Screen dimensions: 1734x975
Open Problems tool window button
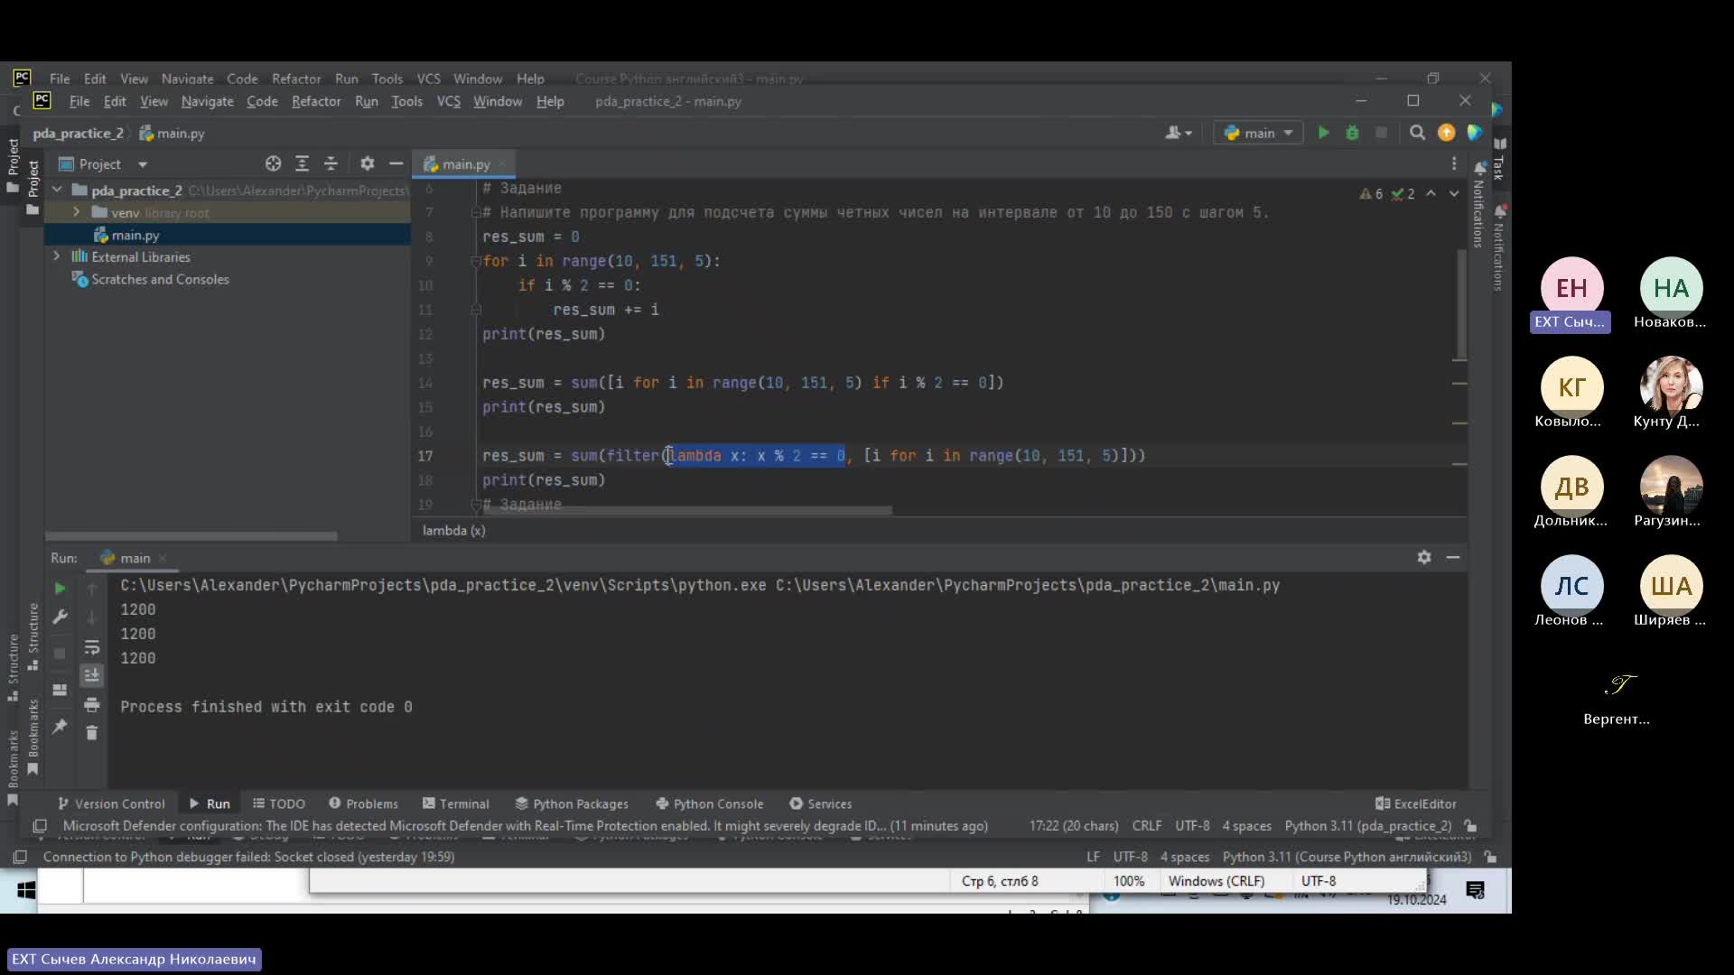click(x=363, y=803)
